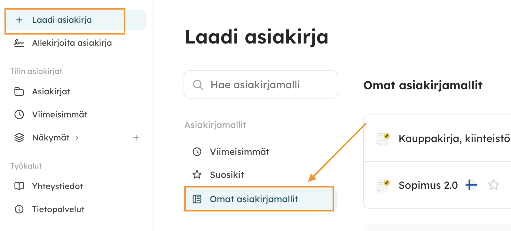Screen dimensions: 511x231
Task: Click the signature icon for Allekirjoita asiakirja
Action: 19,43
